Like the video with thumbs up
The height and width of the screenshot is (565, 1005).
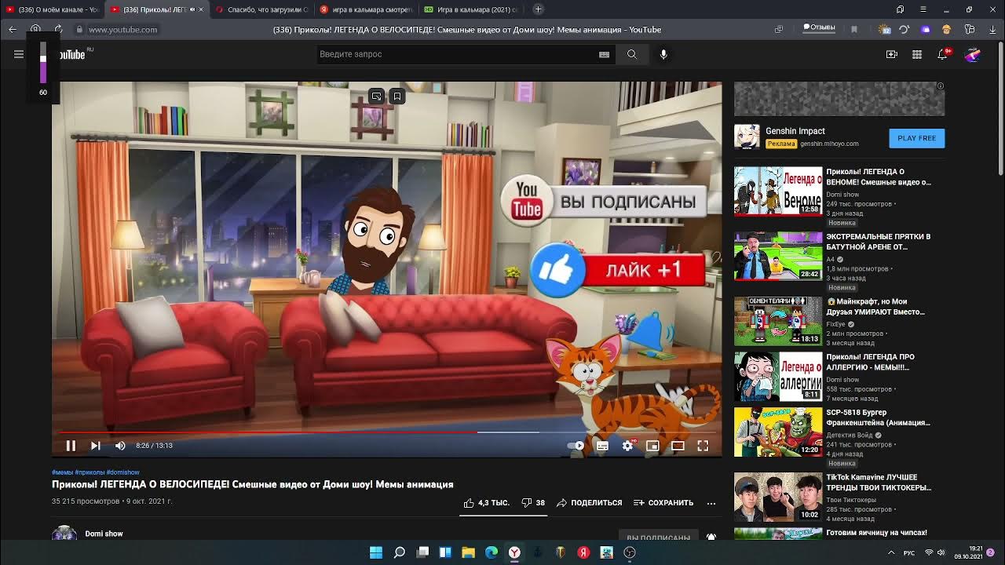coord(487,503)
